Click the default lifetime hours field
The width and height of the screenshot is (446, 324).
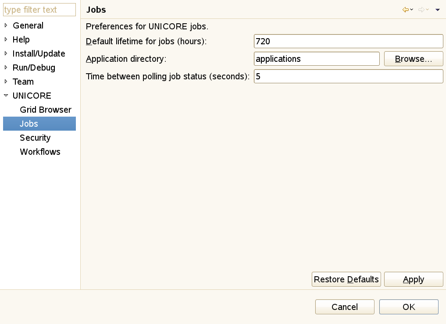[349, 41]
